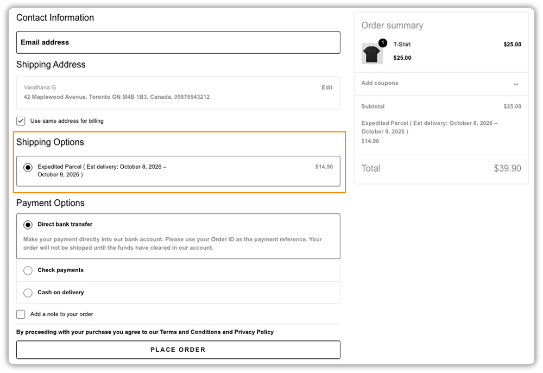Expand the Add coupons chevron
Viewport: 543px width, 373px height.
pyautogui.click(x=516, y=84)
